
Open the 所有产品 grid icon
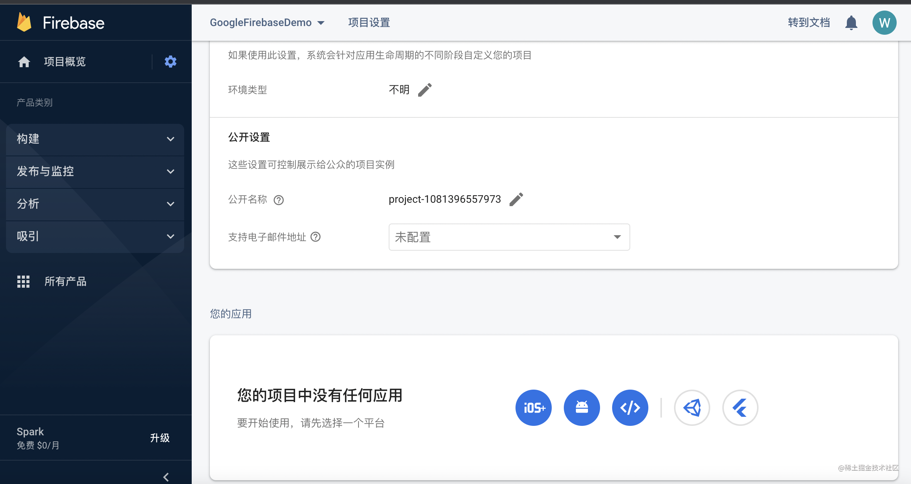pos(23,281)
